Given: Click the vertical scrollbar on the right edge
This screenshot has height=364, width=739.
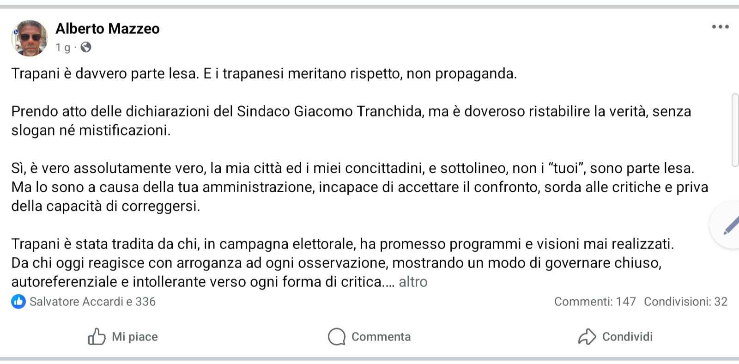Looking at the screenshot, I should (x=735, y=130).
